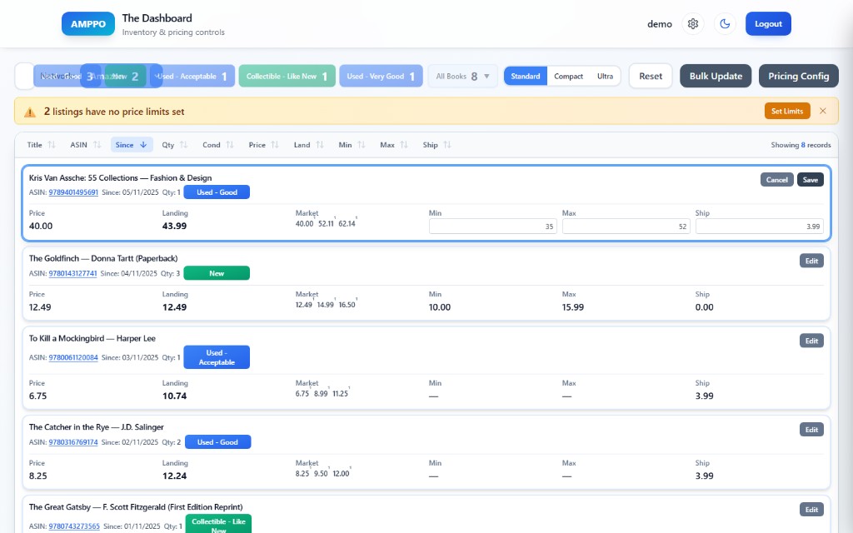Click the Catcher in the Rye Price 8.25
Viewport: 853px width, 533px height.
point(37,476)
